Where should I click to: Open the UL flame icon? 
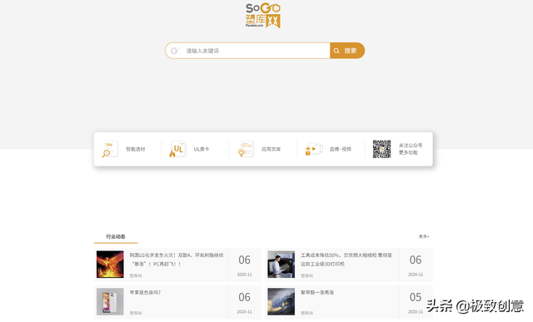click(x=177, y=149)
